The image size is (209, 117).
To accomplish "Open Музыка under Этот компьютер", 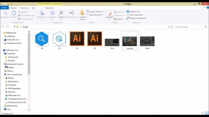I will [10, 92].
